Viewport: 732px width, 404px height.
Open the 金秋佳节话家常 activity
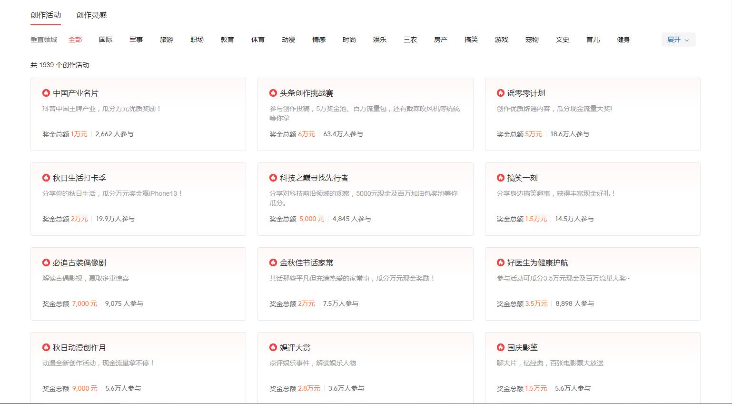(365, 283)
